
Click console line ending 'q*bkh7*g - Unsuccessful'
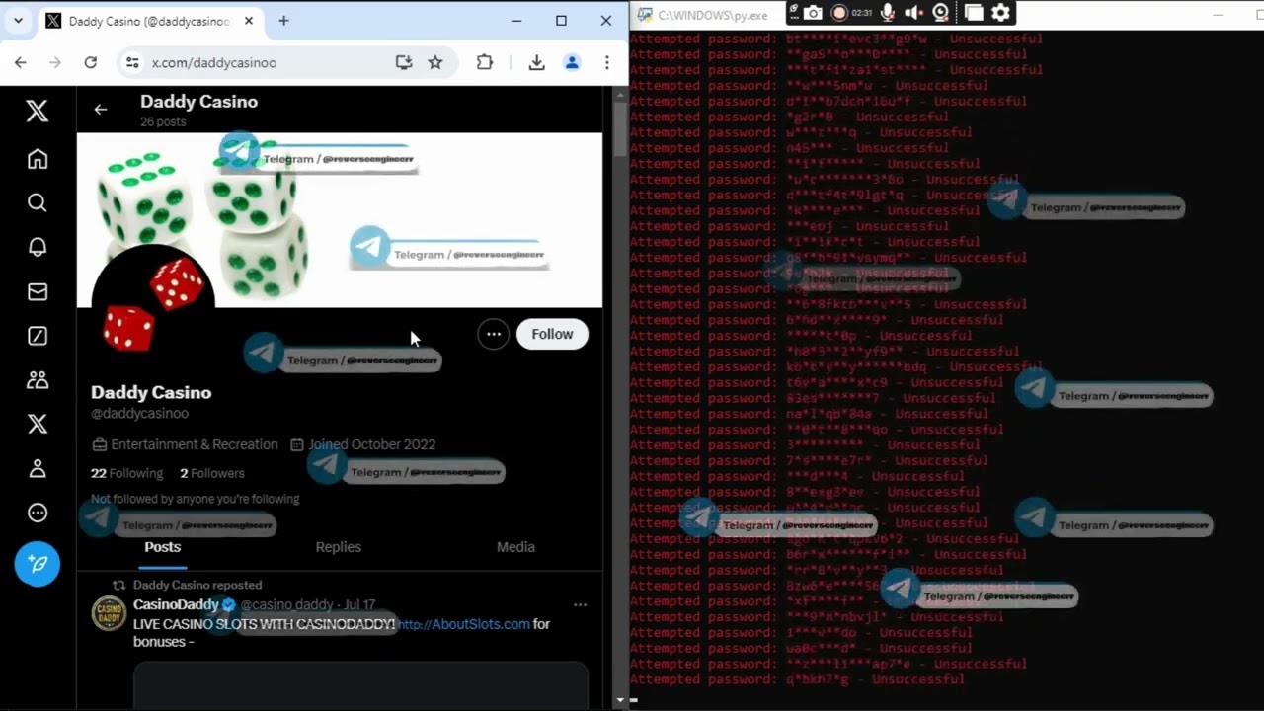[x=797, y=679]
